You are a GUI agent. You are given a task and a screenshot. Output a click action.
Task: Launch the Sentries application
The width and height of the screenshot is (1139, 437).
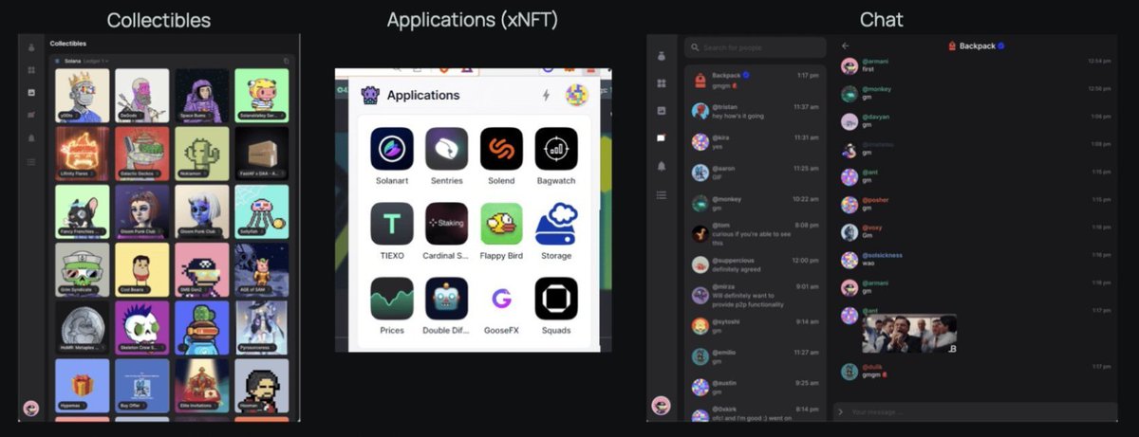point(446,149)
